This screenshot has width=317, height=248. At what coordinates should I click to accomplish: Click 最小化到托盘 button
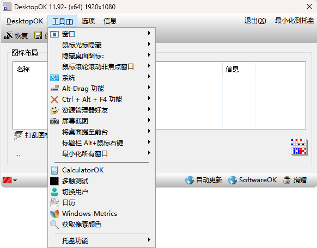coord(294,21)
